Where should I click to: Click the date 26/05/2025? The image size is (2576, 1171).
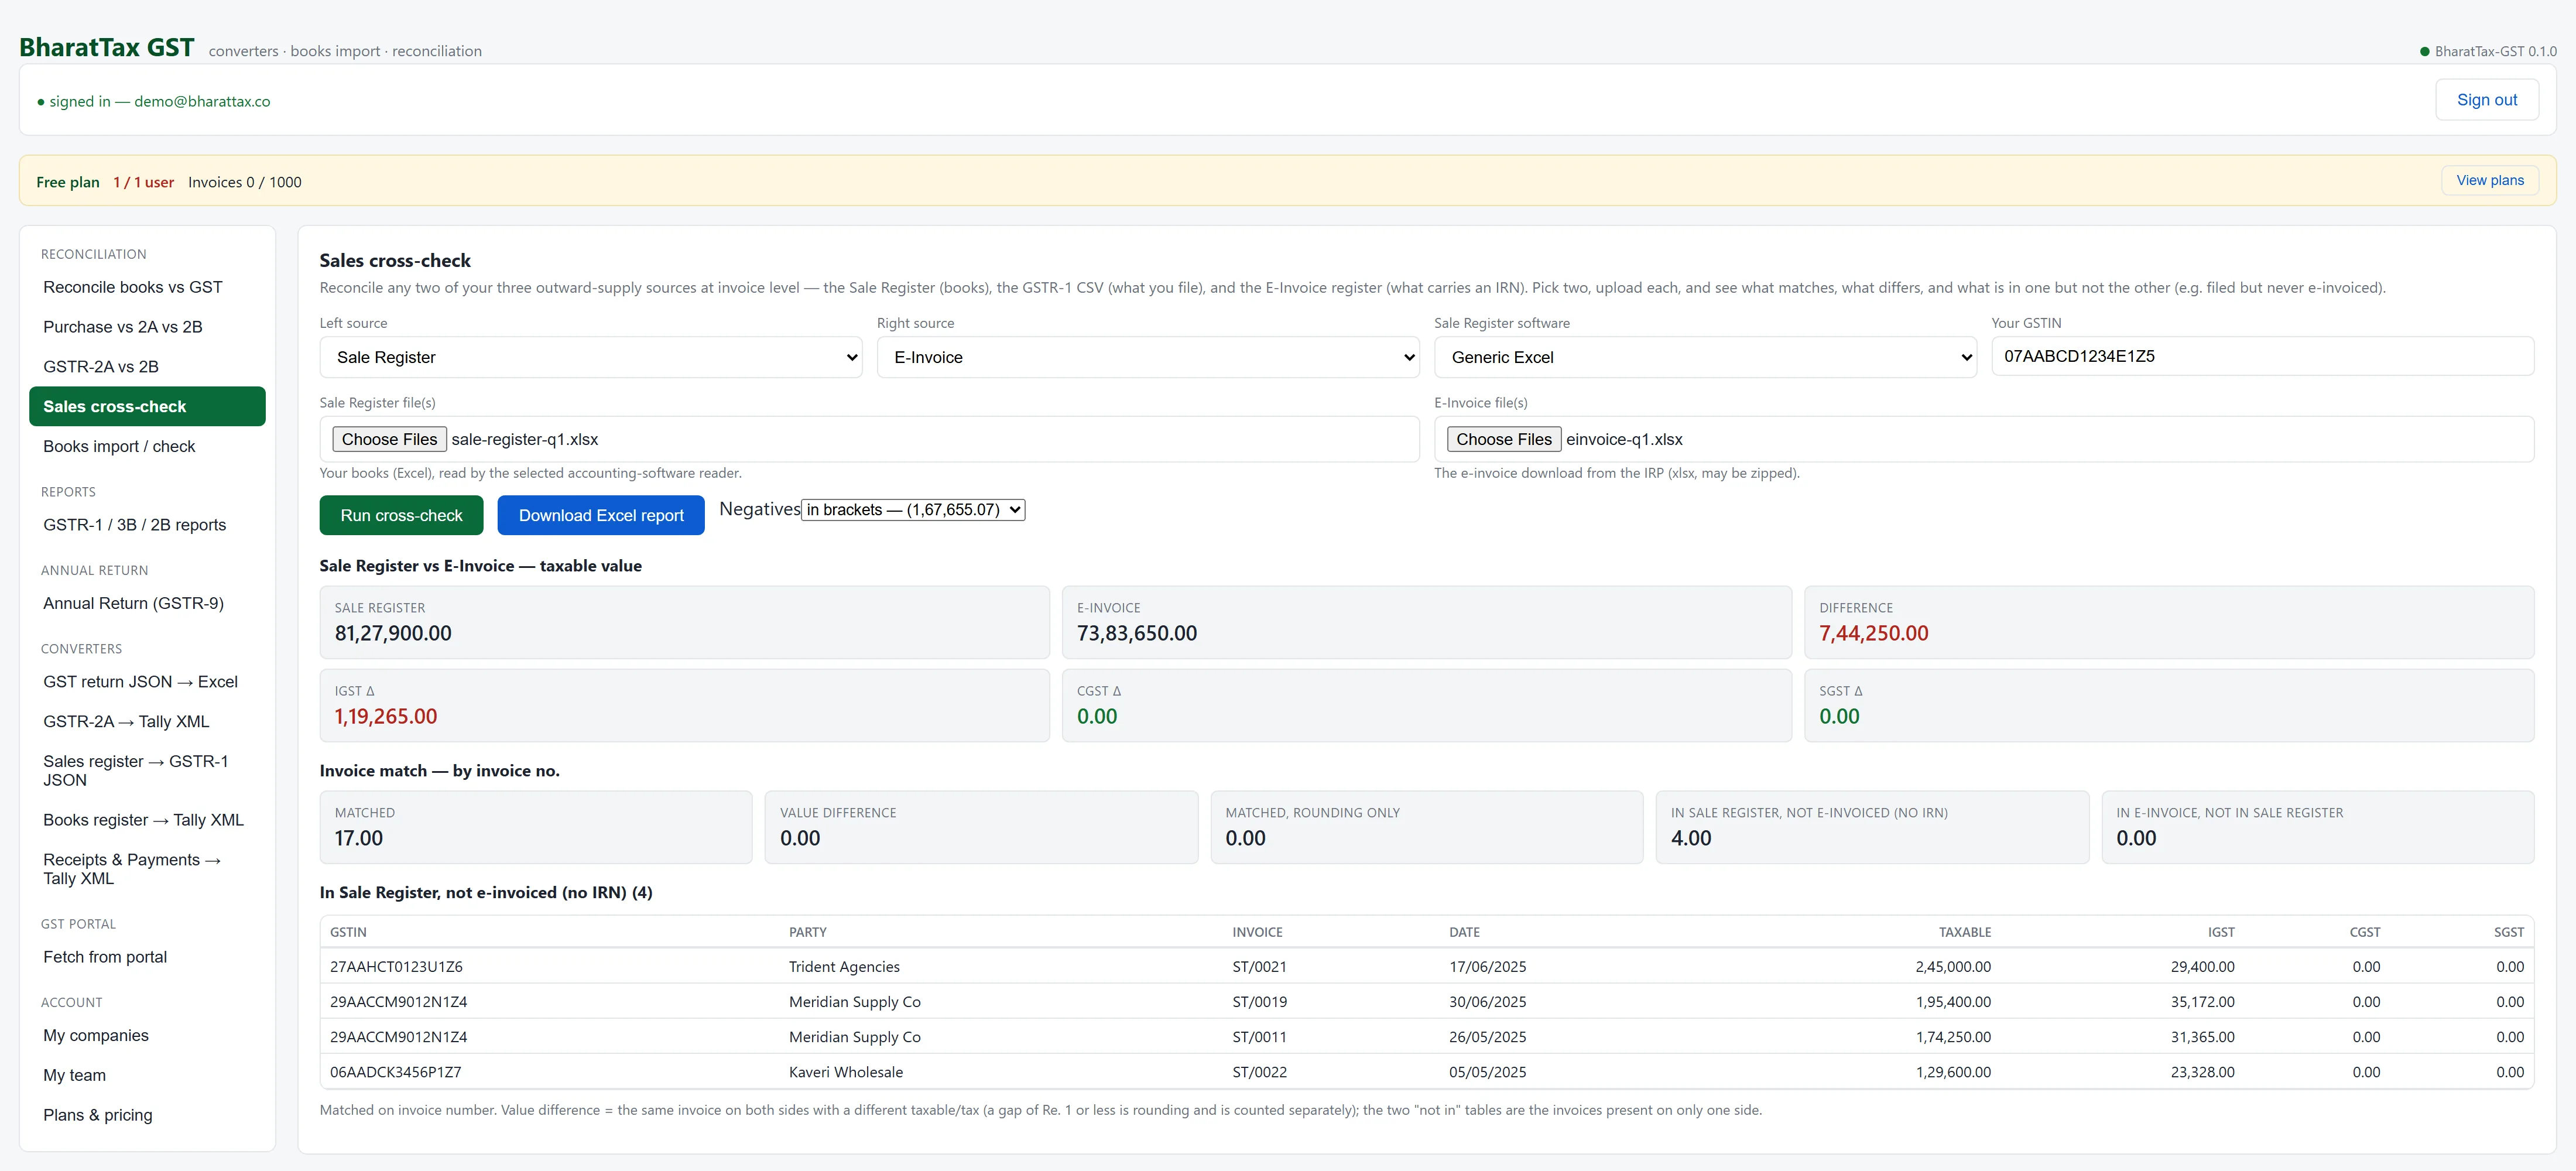click(1487, 1037)
